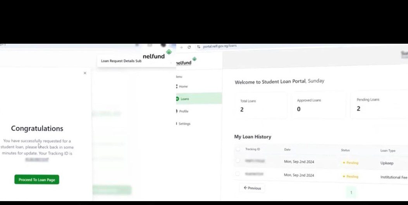Viewport: 408px width, 205px height.
Task: Click the Proceed To Loan Page button
Action: tap(37, 179)
